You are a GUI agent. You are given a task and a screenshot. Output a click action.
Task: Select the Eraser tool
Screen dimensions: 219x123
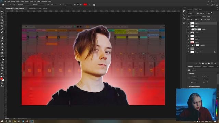click(x=2, y=44)
